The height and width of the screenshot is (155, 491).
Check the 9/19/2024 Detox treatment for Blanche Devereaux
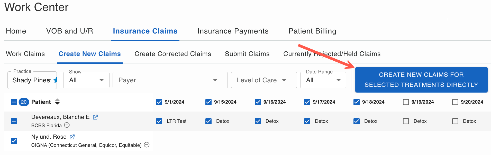pos(406,121)
